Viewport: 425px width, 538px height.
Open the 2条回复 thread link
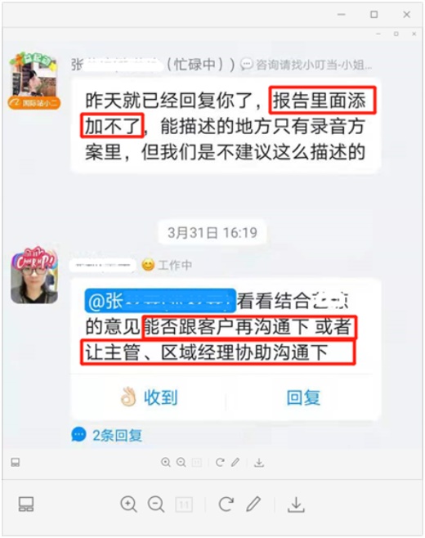tap(107, 435)
